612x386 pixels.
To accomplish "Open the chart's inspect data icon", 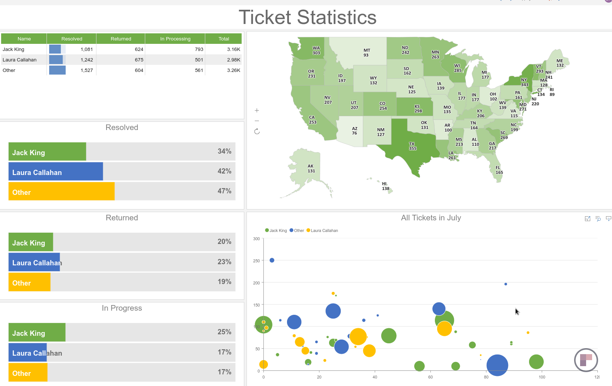I will (x=598, y=219).
